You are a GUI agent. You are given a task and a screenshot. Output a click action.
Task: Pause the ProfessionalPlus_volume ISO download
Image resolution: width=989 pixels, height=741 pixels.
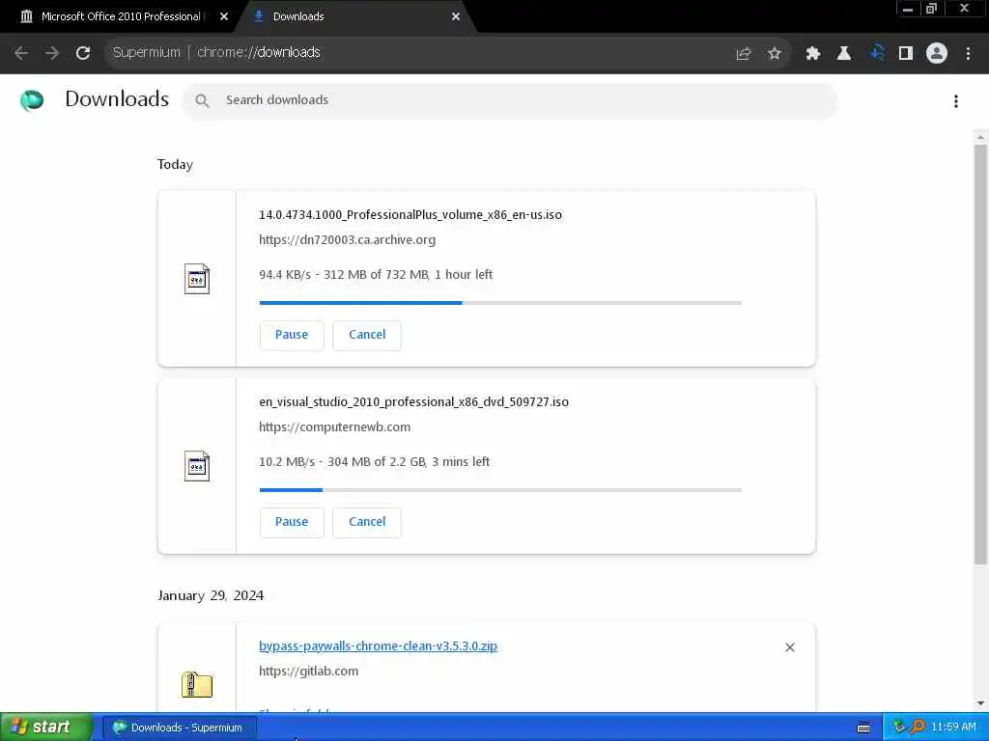(x=292, y=335)
